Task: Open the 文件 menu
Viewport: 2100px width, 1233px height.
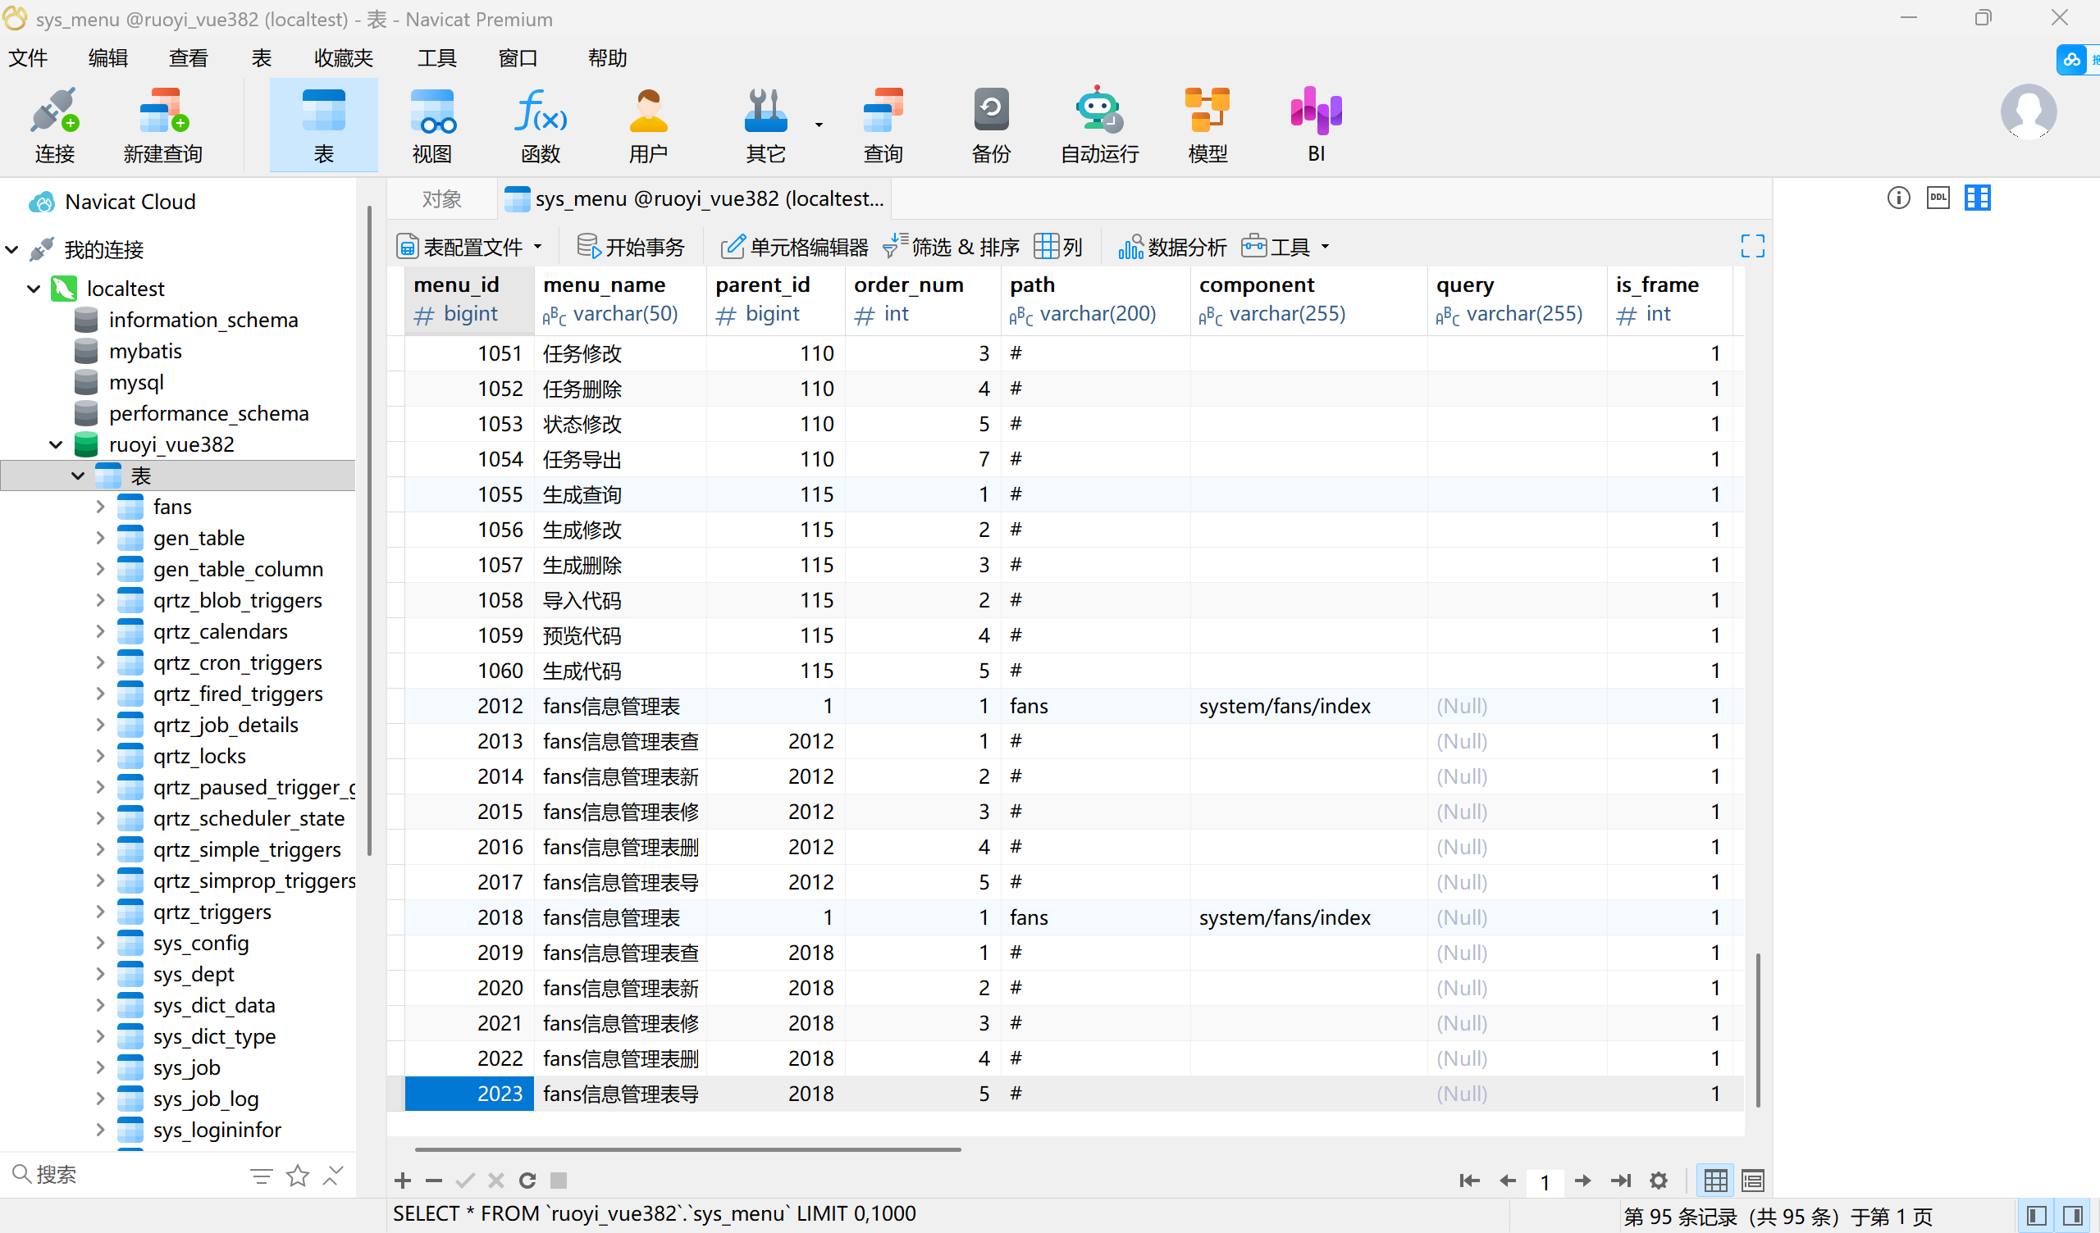Action: (28, 57)
